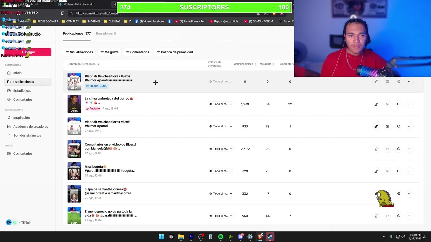Open analytics for the 933-views #lebriah post
The height and width of the screenshot is (242, 431).
point(387,126)
